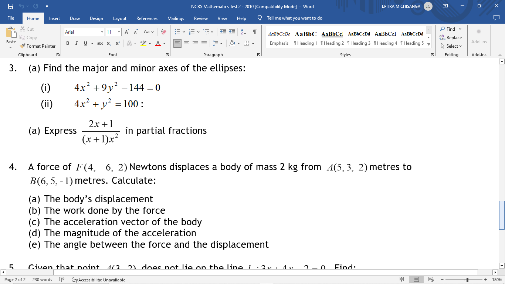This screenshot has height=284, width=505.
Task: Toggle Italic formatting
Action: pyautogui.click(x=77, y=43)
